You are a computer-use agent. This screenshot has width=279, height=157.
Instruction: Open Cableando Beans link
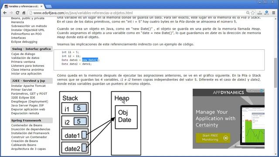click(x=24, y=145)
